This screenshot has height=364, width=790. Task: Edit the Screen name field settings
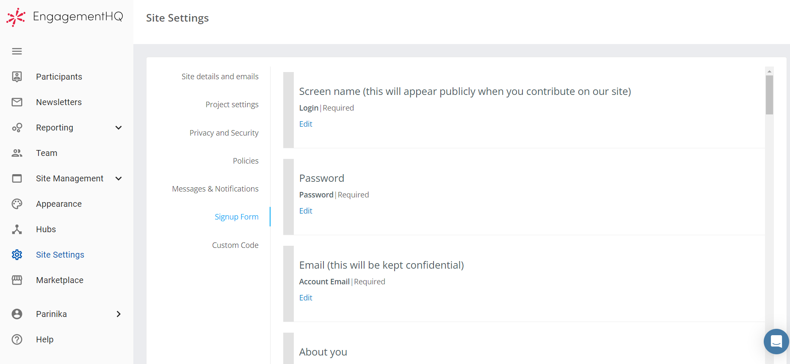click(306, 124)
